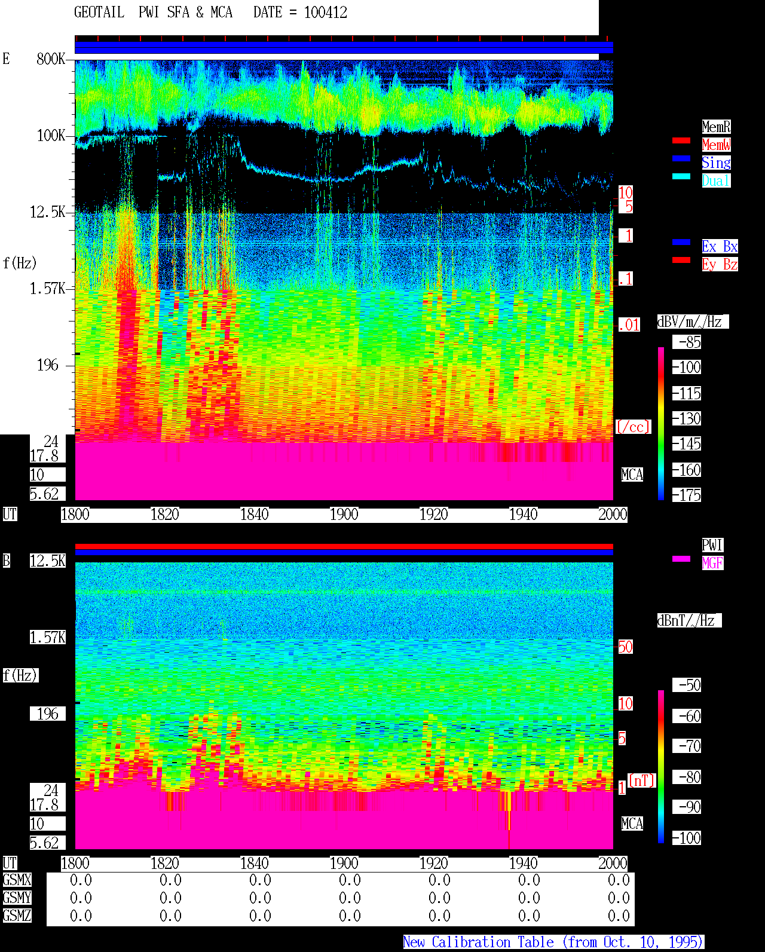
Task: Click the 2000 UT tick under magnetic panel
Action: click(613, 863)
